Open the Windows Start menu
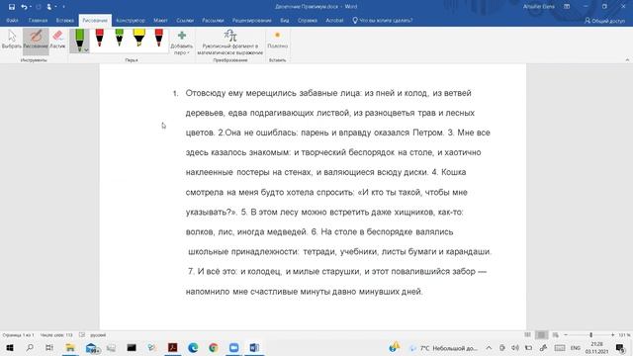This screenshot has width=633, height=356. tap(10, 347)
